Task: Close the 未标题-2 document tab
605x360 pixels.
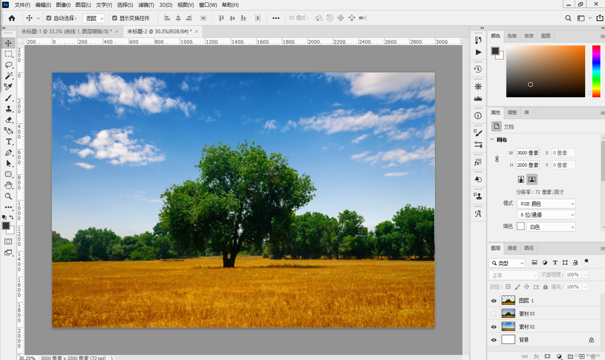Action: [196, 32]
